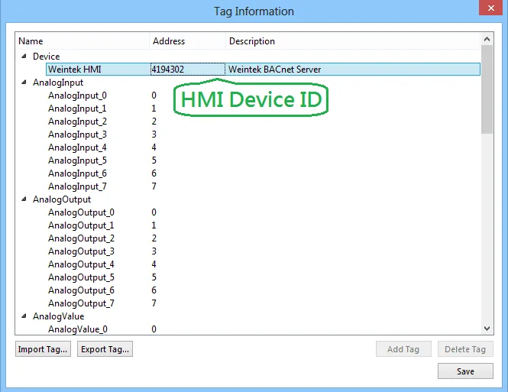The height and width of the screenshot is (392, 508).
Task: Click address cell 4194302
Action: pos(188,70)
